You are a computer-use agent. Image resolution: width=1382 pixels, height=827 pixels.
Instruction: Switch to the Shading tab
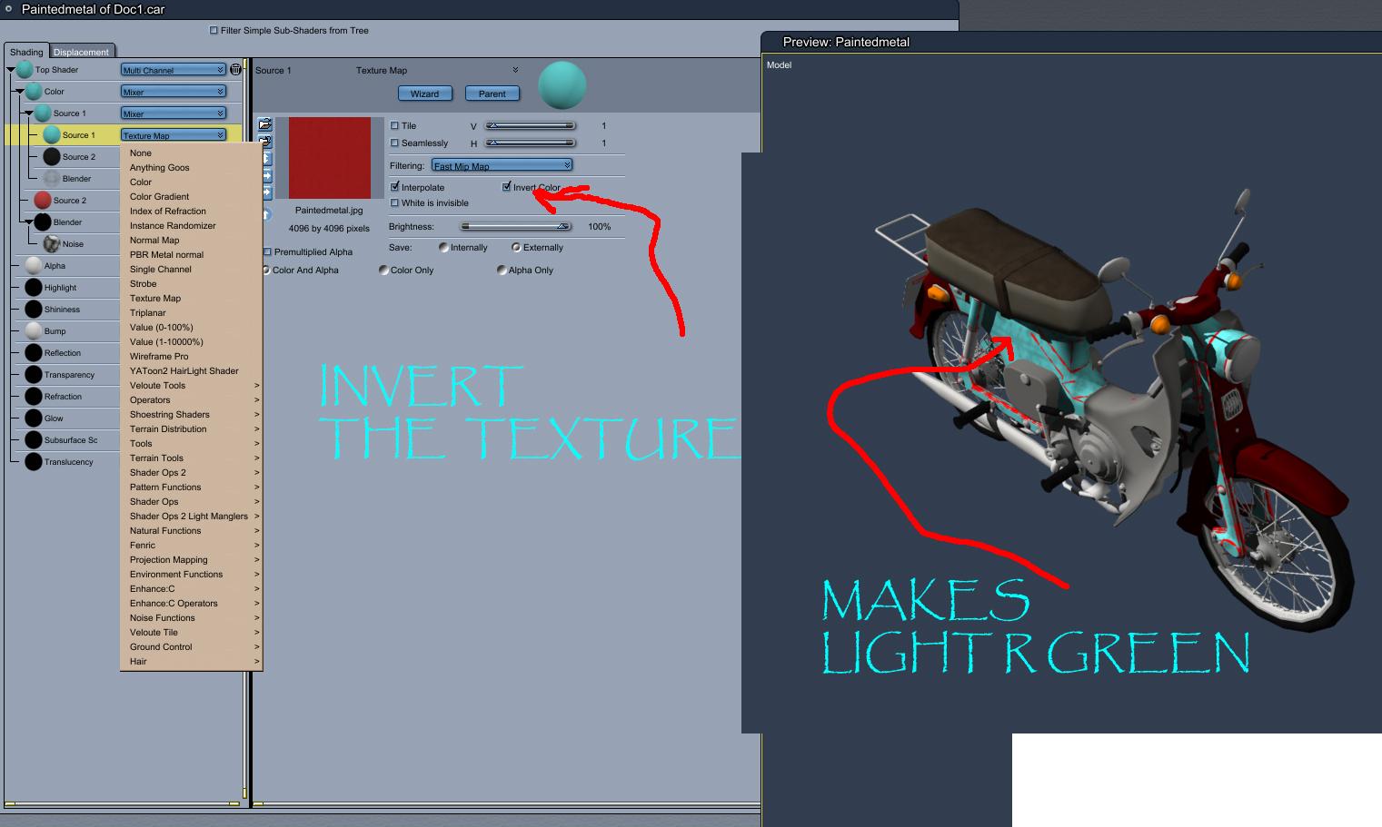(26, 52)
